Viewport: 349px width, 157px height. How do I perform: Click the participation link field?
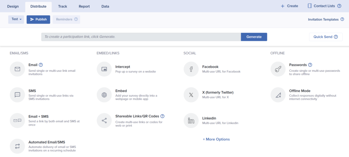(141, 37)
